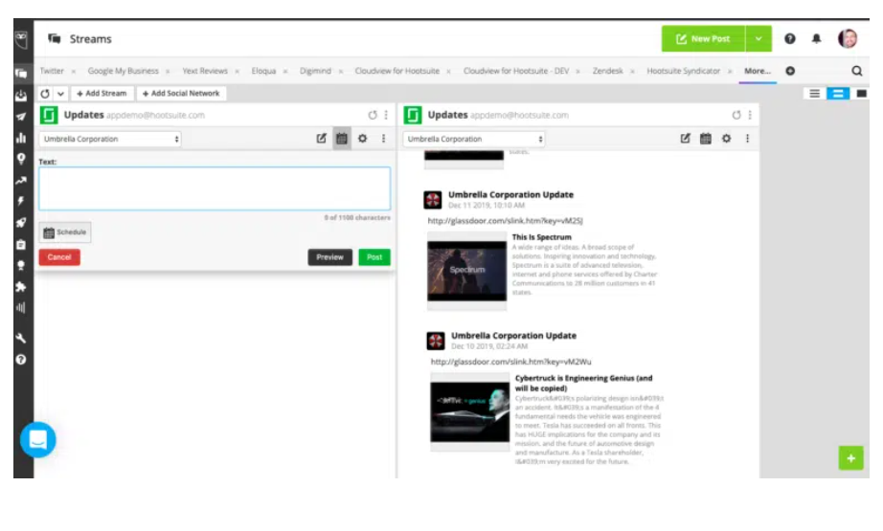Open Cloudview for Hootsuite - DEV tab
Viewport: 883px width, 531px height.
[516, 71]
